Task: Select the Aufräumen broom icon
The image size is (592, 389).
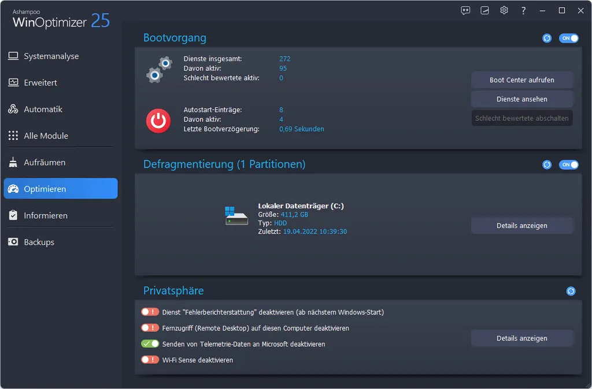Action: pyautogui.click(x=13, y=162)
